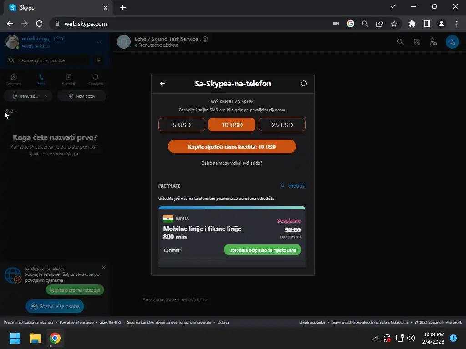Image resolution: width=466 pixels, height=349 pixels.
Task: Expand the Sve filter dropdown
Action: click(11, 111)
